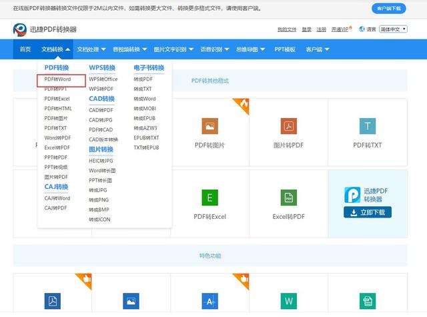Click the blue letter A icon under 特色功能
This screenshot has width=427, height=317.
point(209,301)
